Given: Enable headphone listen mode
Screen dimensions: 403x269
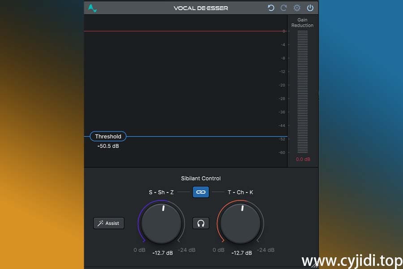Looking at the screenshot, I should pyautogui.click(x=201, y=223).
